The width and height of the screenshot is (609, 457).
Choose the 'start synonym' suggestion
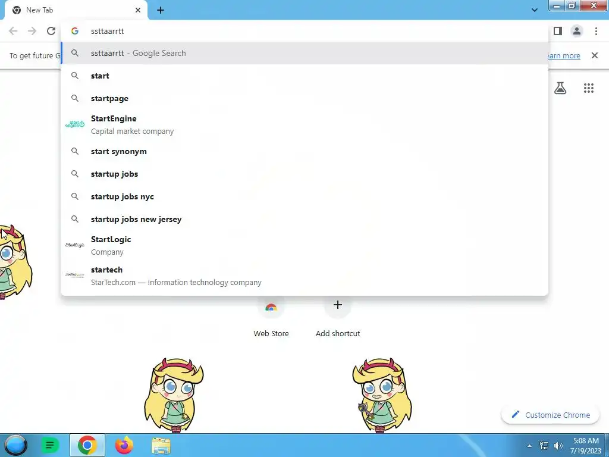[304, 151]
